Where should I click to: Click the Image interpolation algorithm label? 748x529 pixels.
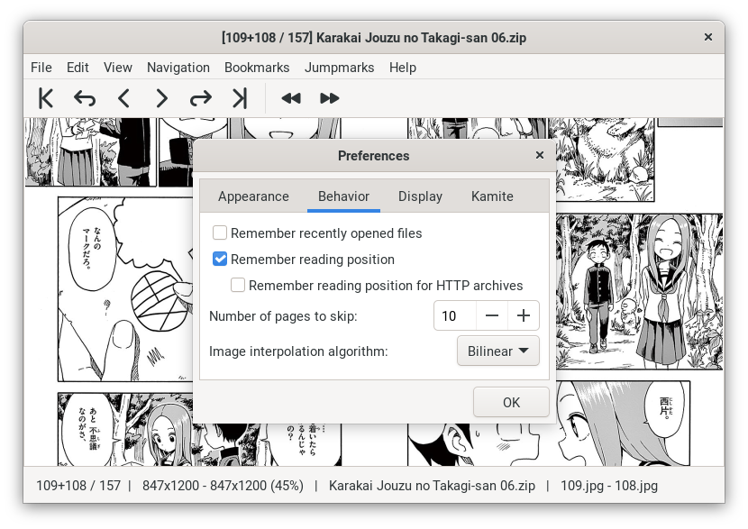pyautogui.click(x=298, y=351)
